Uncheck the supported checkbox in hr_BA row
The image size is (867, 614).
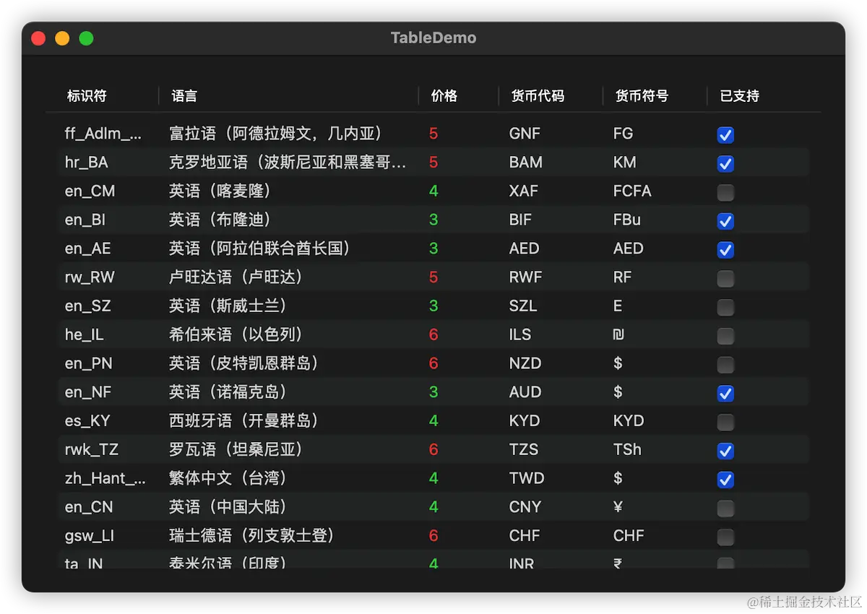(725, 164)
